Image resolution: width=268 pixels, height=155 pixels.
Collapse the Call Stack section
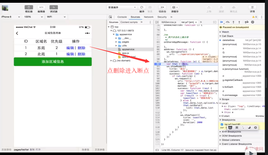(x=220, y=36)
